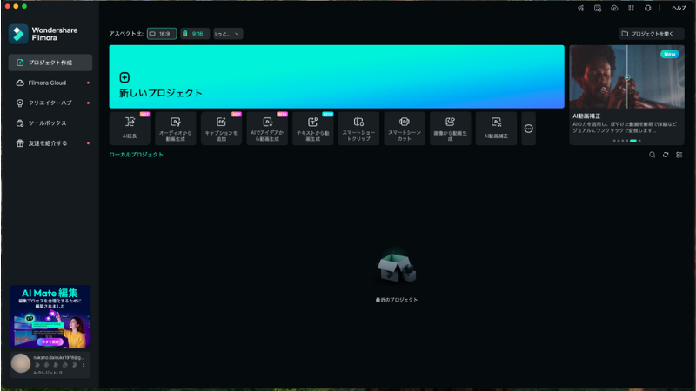Switch project list to grid view
Viewport: 696px width, 391px height.
click(679, 155)
